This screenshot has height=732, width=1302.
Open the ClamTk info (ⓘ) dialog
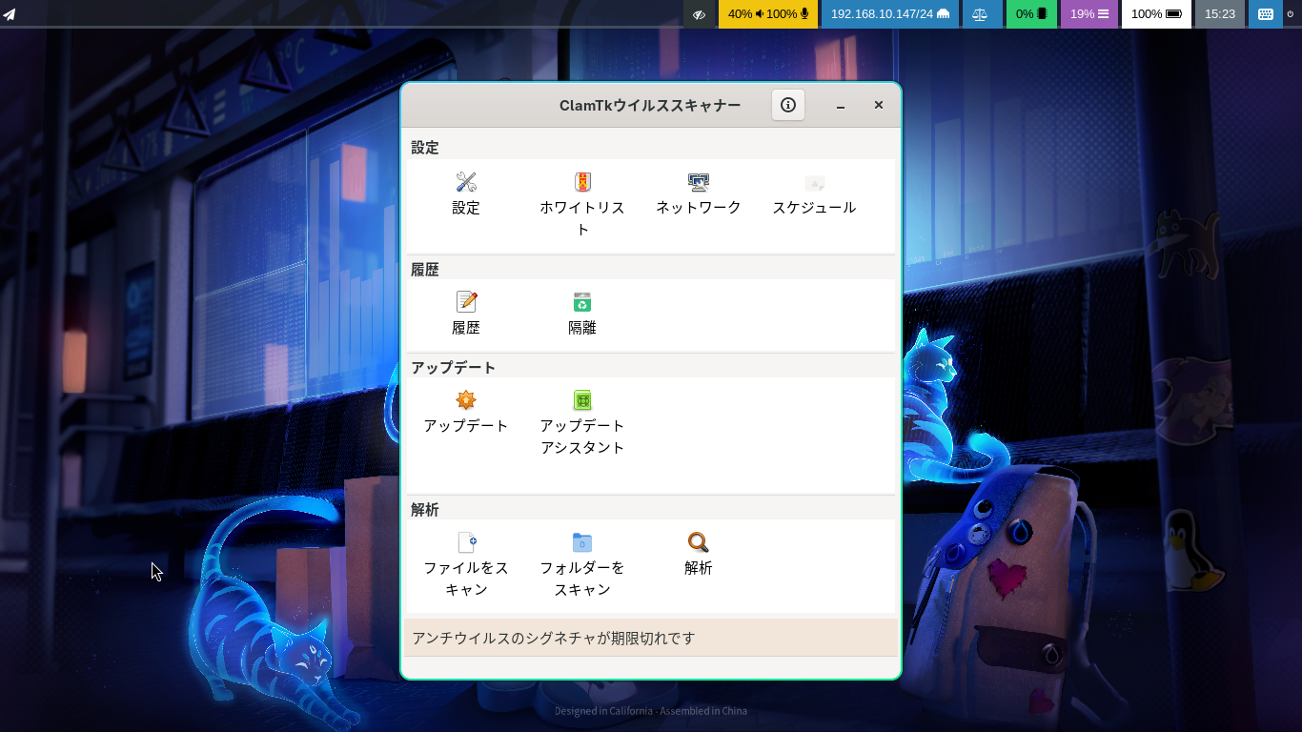click(x=787, y=105)
